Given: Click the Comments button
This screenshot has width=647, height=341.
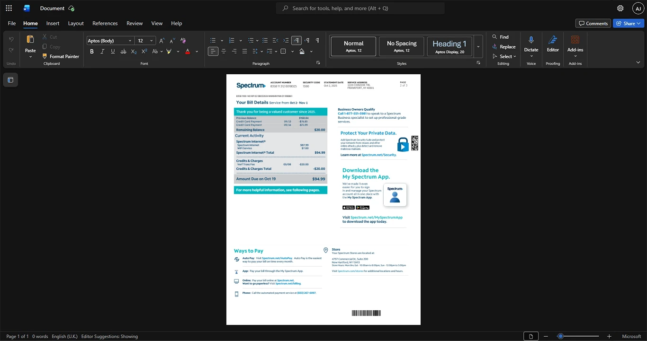Looking at the screenshot, I should (x=593, y=23).
